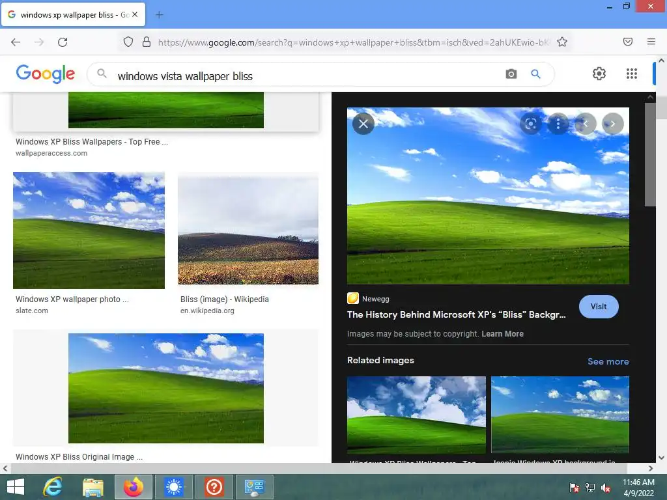Close the 'windows xp wallpaper bliss' tab

[x=135, y=14]
